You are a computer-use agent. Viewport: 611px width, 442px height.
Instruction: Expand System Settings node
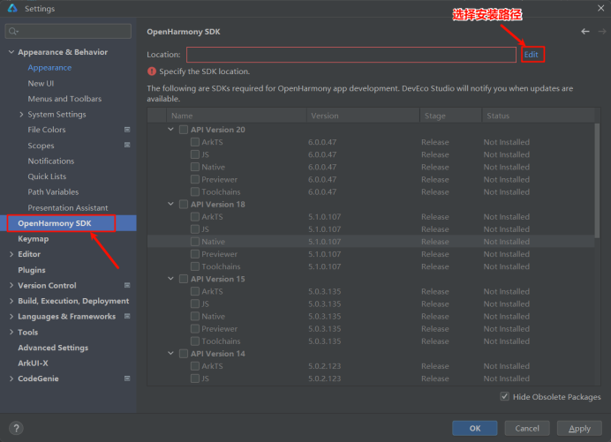21,114
